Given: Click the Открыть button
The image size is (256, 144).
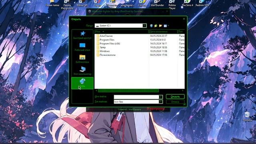Looking at the screenshot, I should [x=175, y=97].
